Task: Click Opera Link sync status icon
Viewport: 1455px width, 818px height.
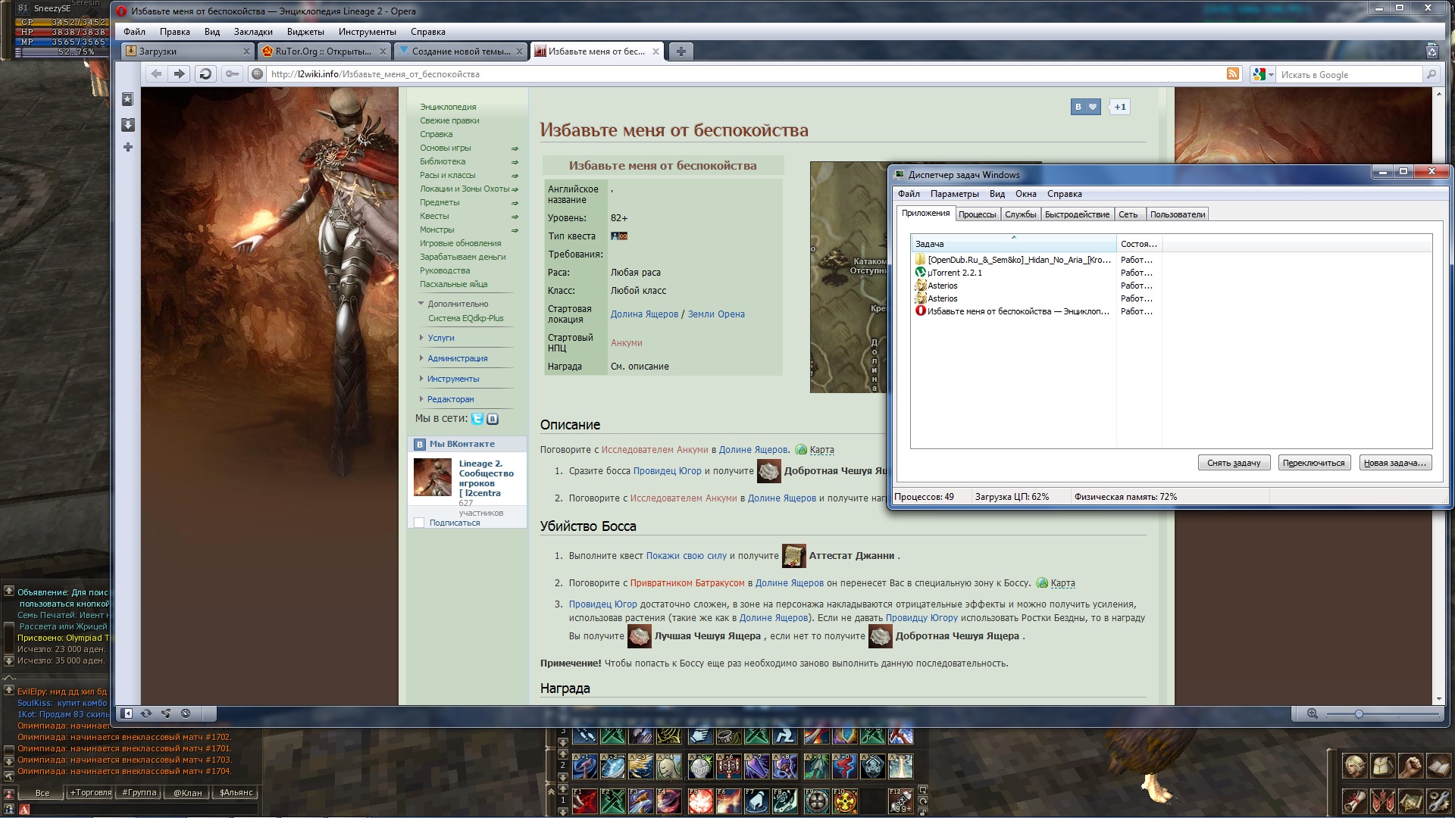Action: click(146, 713)
